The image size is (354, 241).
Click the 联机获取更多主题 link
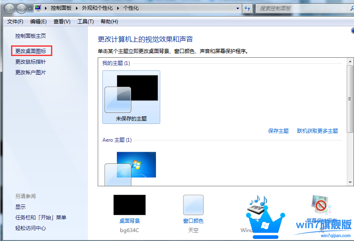[x=317, y=131]
